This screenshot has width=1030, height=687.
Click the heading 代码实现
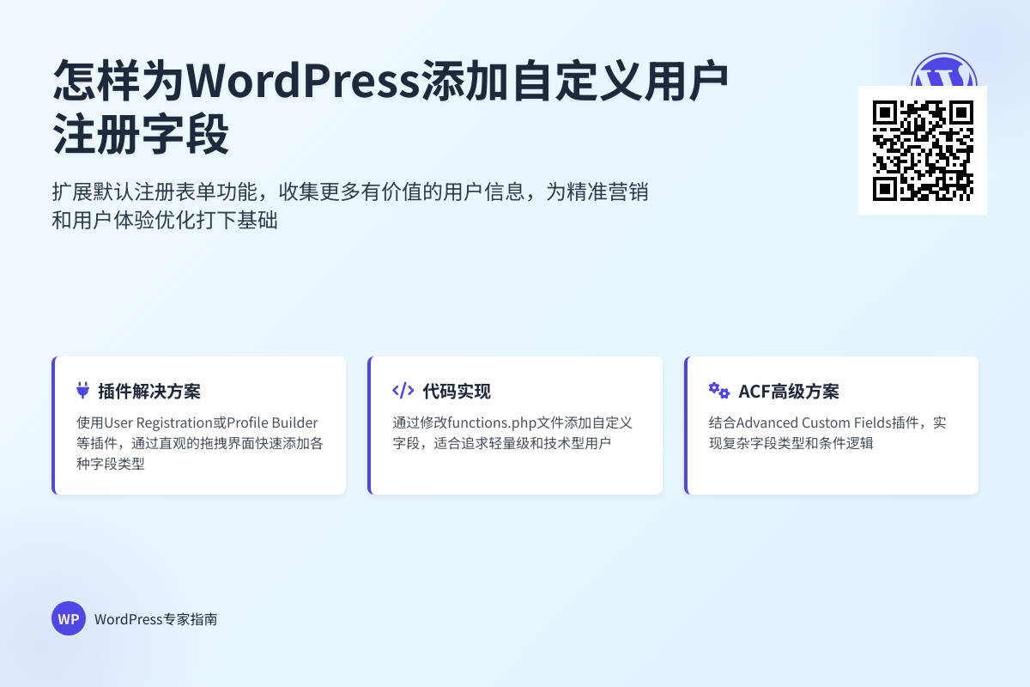(x=457, y=392)
